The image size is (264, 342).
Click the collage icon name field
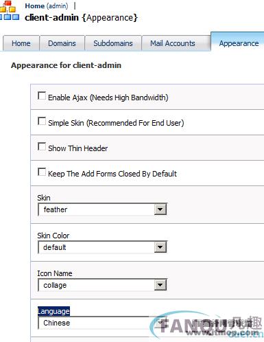pyautogui.click(x=102, y=285)
